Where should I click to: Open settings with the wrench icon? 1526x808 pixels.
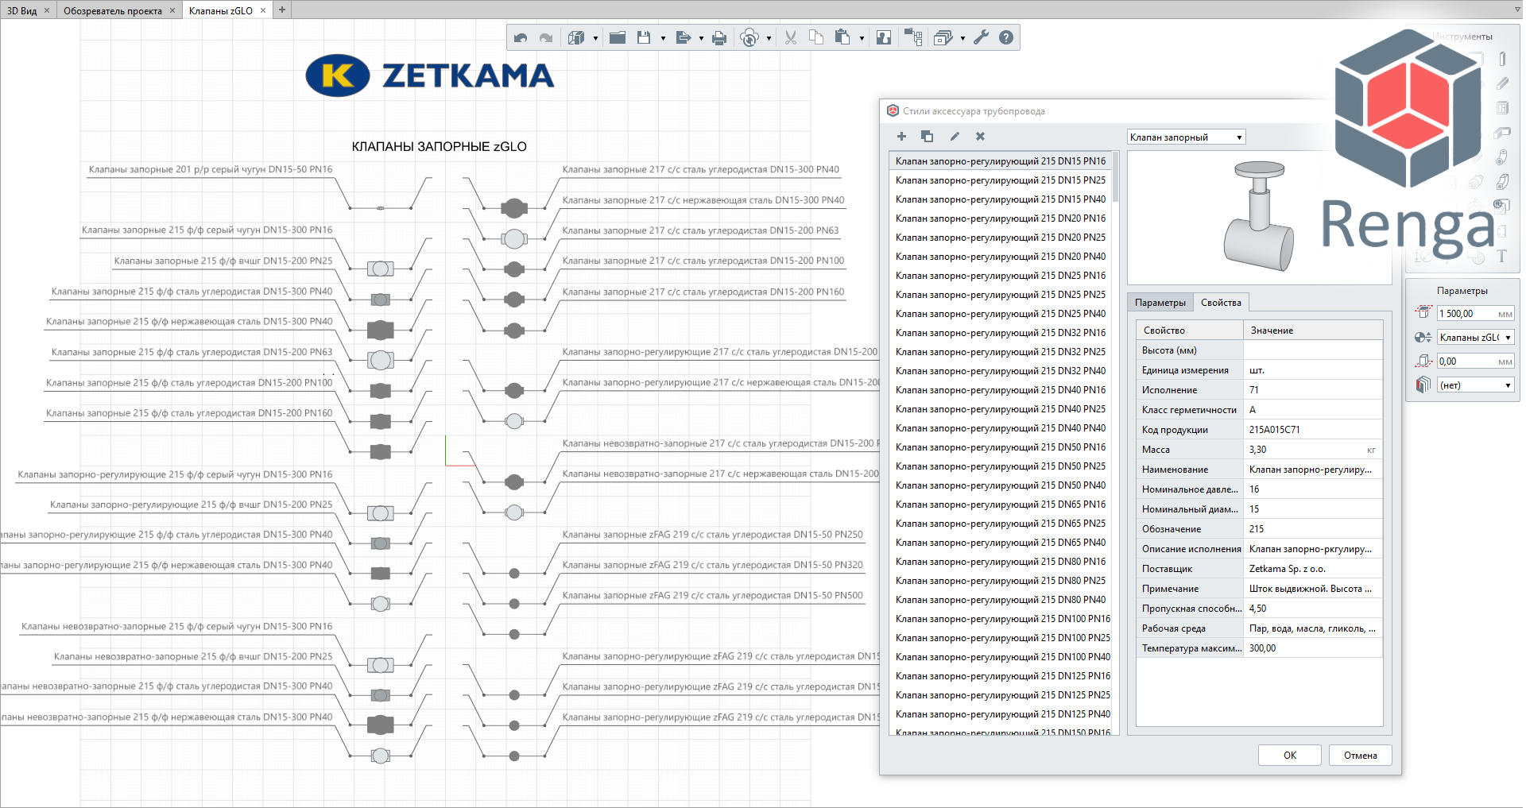pyautogui.click(x=982, y=37)
